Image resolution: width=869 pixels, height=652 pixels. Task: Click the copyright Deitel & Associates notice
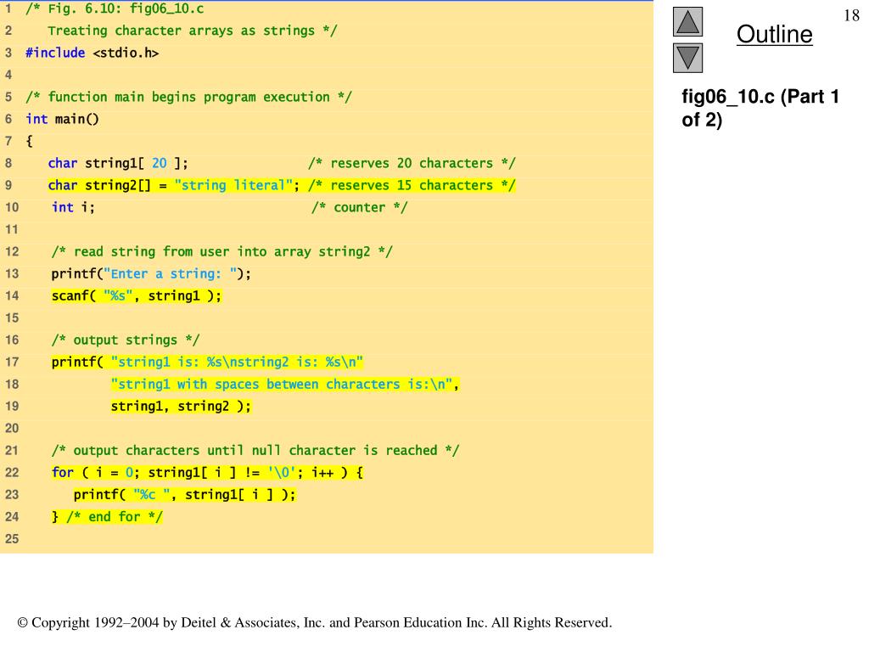(315, 622)
